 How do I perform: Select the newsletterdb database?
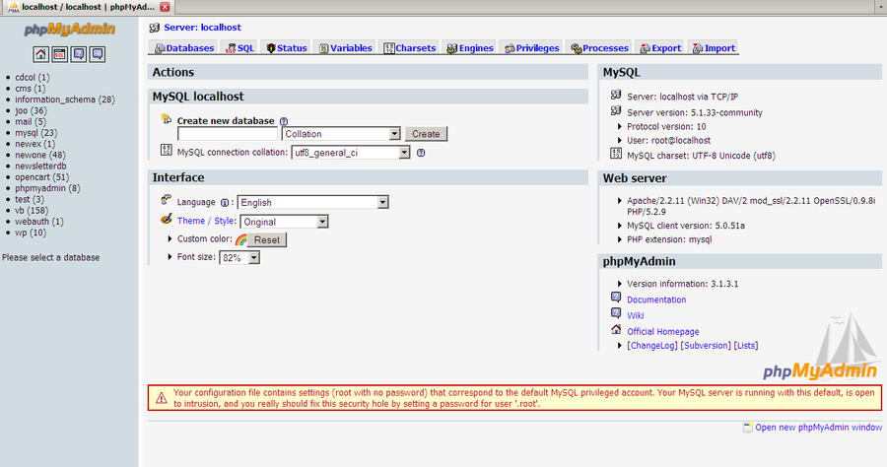coord(40,167)
